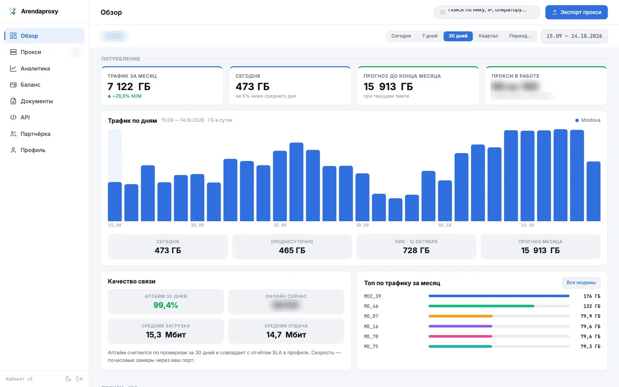Click the upload icon in Экспорт прокси
This screenshot has width=619, height=387.
click(x=555, y=12)
